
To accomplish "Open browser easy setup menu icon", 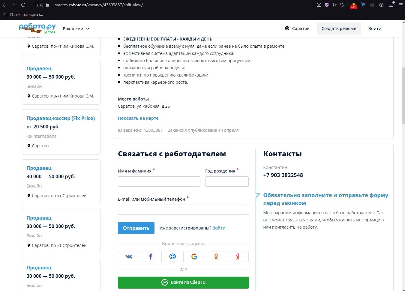I will 400,5.
